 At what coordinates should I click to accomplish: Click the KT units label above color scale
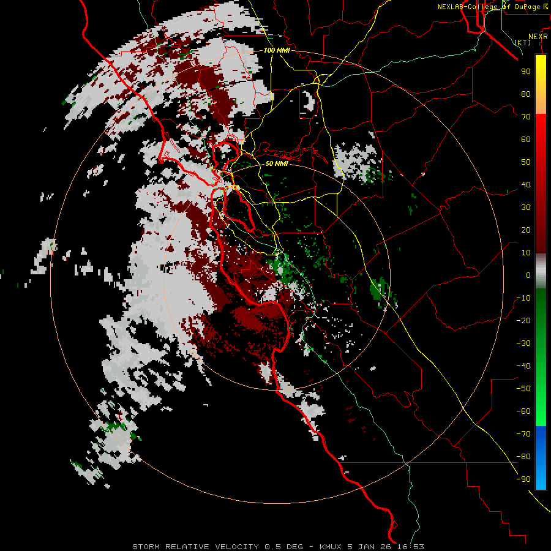coord(523,42)
